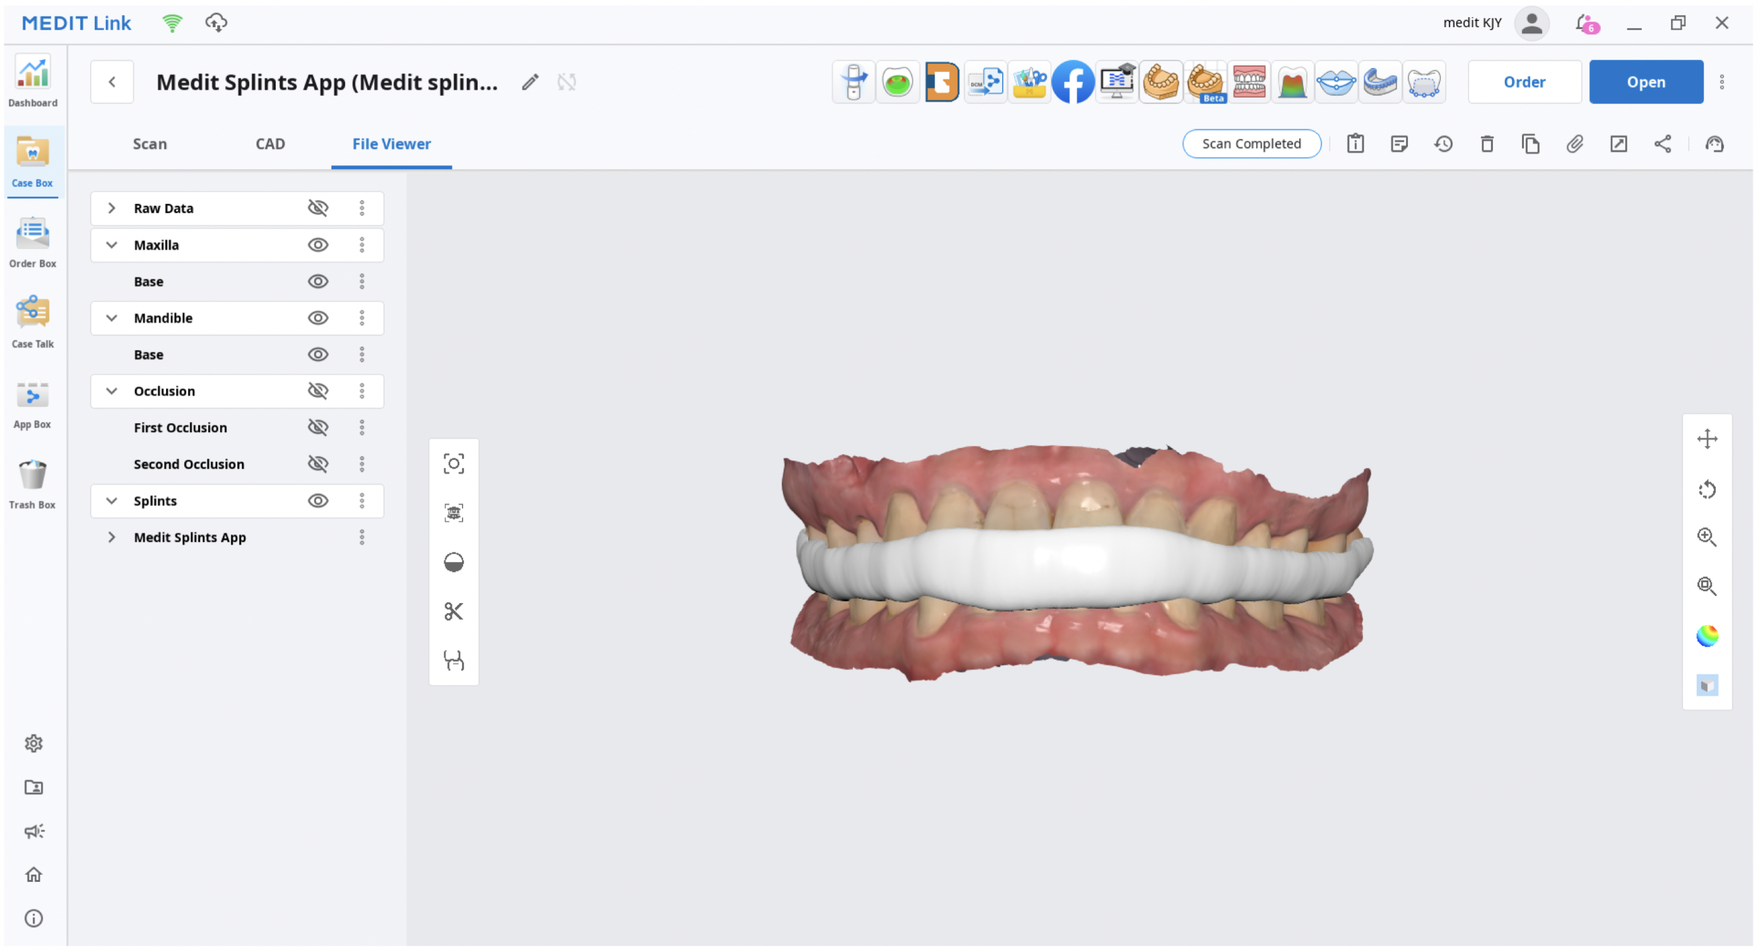Toggle Splints visibility eye
This screenshot has height=950, width=1758.
(x=318, y=501)
